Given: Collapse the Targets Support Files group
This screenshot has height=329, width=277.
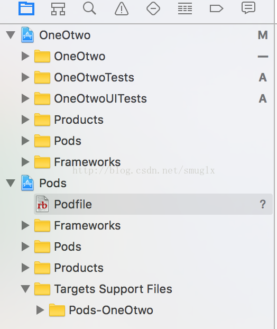Looking at the screenshot, I should click(x=25, y=289).
